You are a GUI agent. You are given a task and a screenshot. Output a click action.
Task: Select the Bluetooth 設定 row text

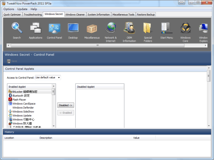pos(21,96)
